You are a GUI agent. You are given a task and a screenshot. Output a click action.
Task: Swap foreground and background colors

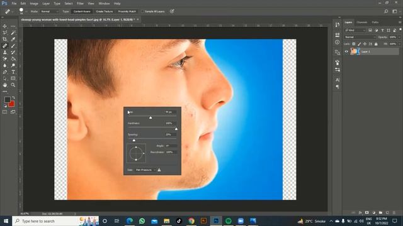point(13,98)
